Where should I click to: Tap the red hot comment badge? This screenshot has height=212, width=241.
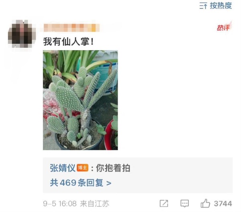224,27
